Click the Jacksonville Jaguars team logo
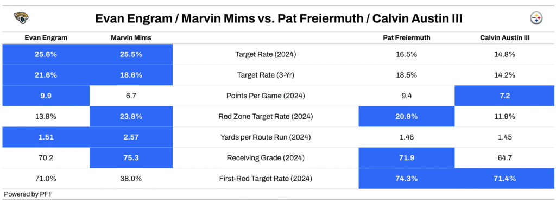 tap(21, 18)
